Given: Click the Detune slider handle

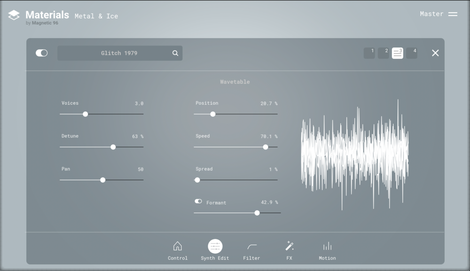Looking at the screenshot, I should 113,147.
